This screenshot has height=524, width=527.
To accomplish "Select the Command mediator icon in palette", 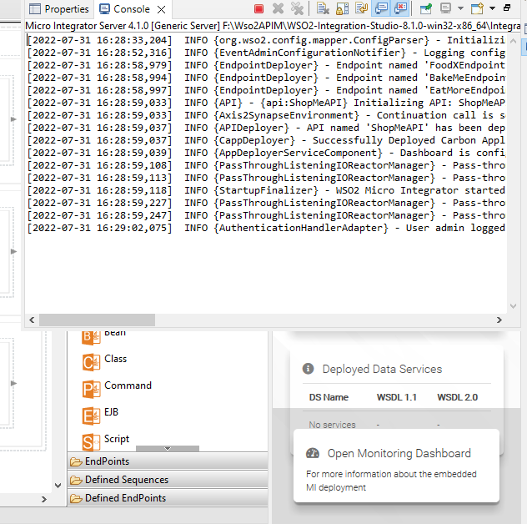I will [91, 389].
